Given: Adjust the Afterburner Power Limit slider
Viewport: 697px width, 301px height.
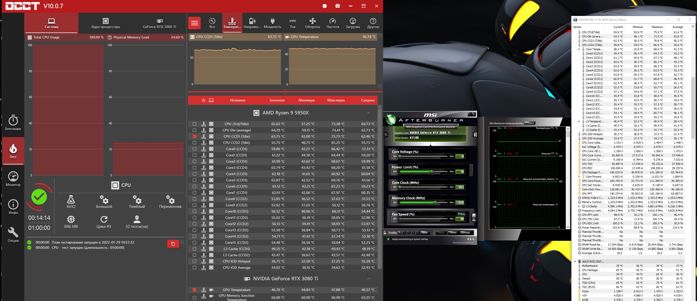Looking at the screenshot, I should 432,171.
